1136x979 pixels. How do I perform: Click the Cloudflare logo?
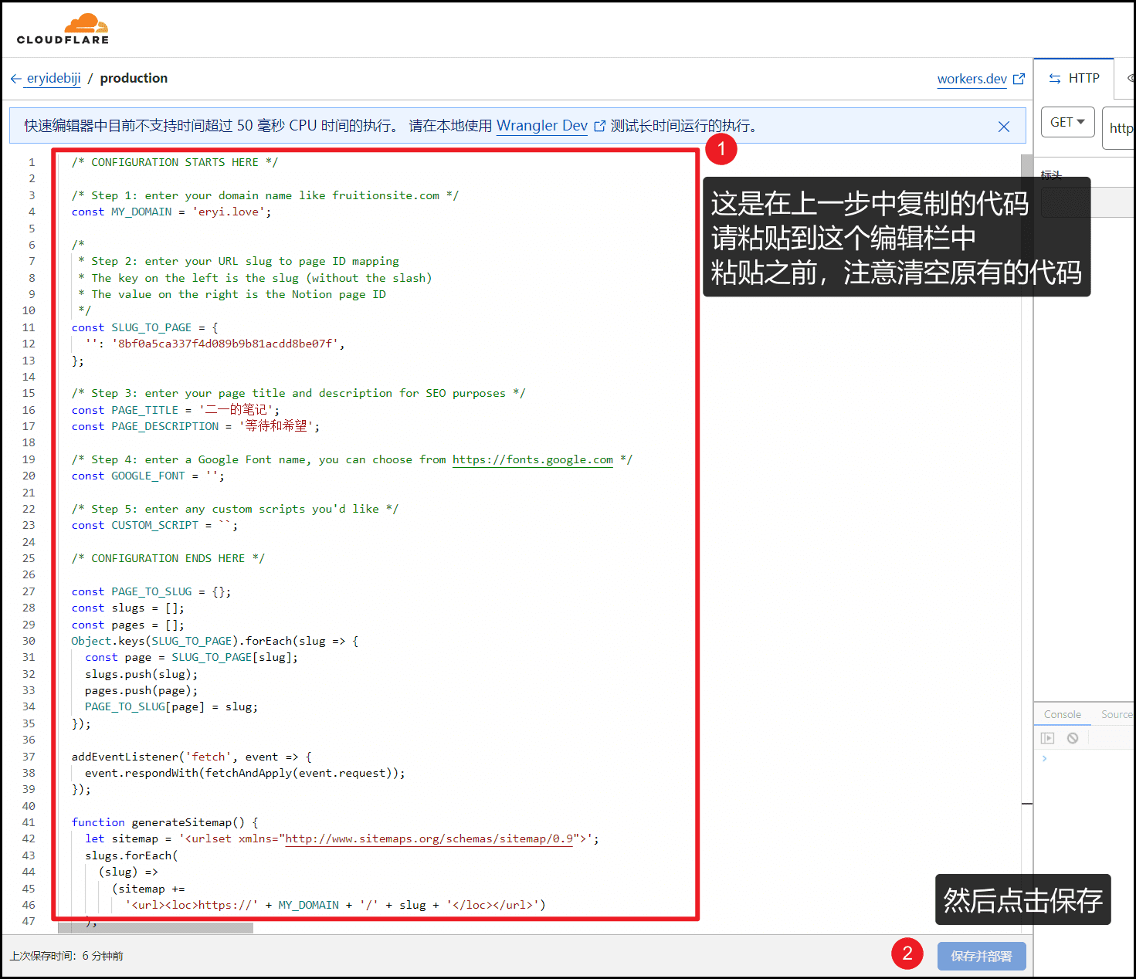(63, 29)
